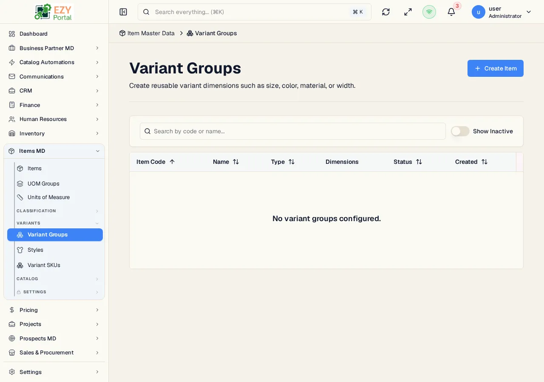Click the Units of Measure ruler icon

(20, 197)
